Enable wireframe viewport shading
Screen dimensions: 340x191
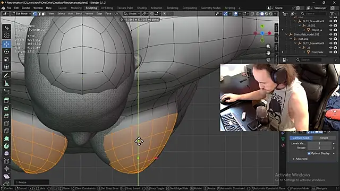pos(258,14)
